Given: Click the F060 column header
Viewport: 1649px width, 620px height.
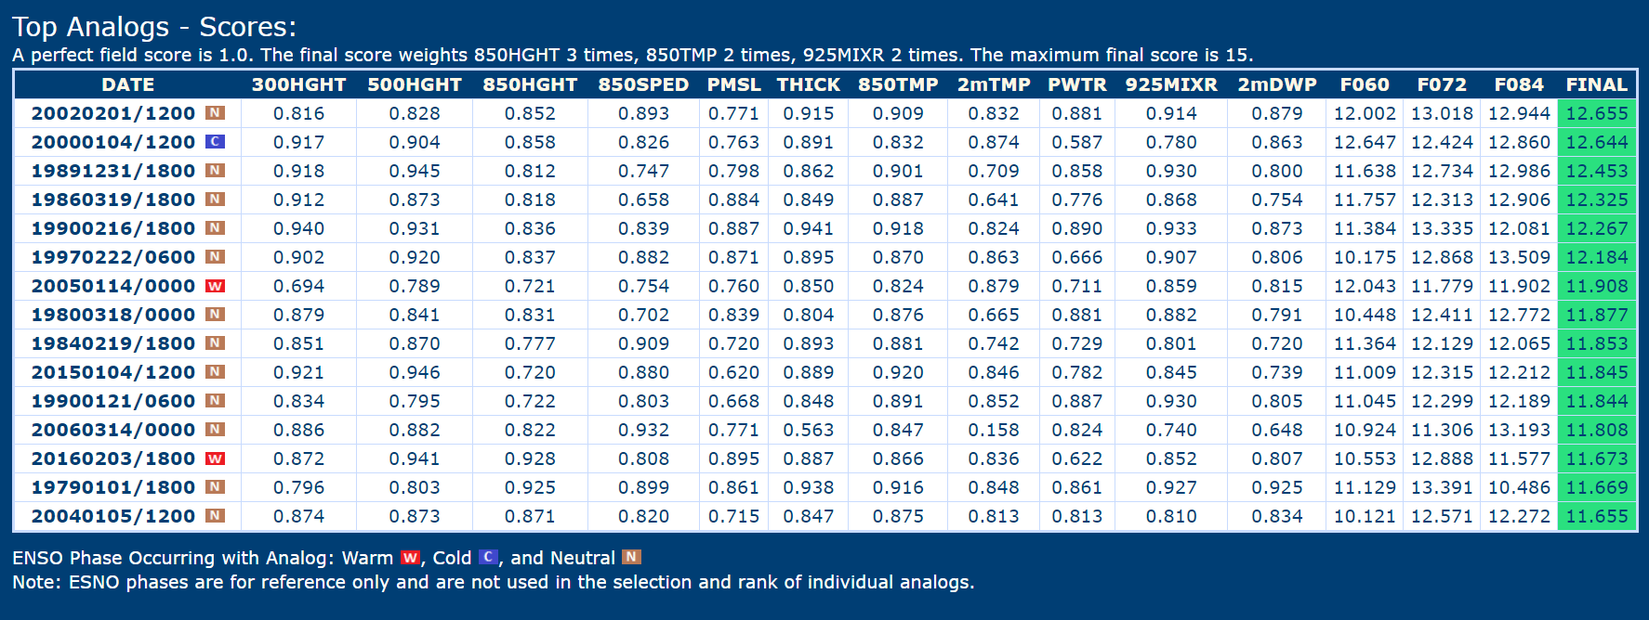Looking at the screenshot, I should 1365,84.
